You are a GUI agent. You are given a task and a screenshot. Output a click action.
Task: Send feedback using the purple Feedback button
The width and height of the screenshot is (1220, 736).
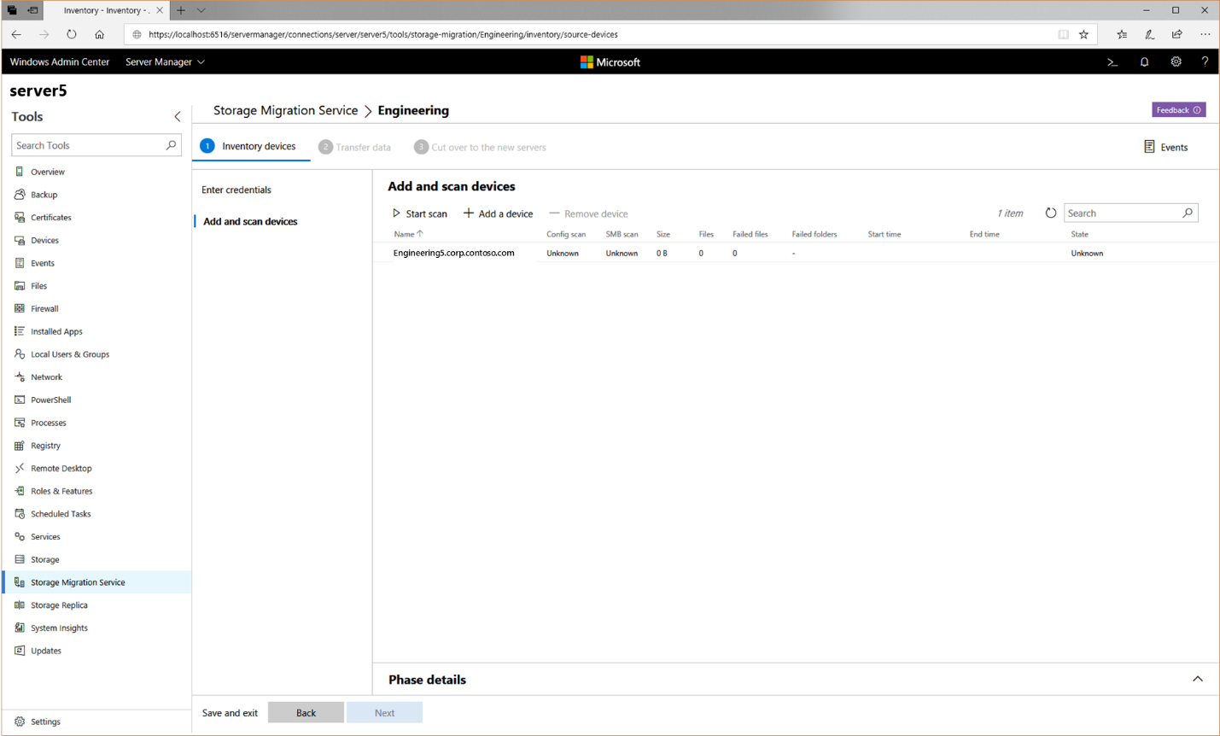[1177, 110]
